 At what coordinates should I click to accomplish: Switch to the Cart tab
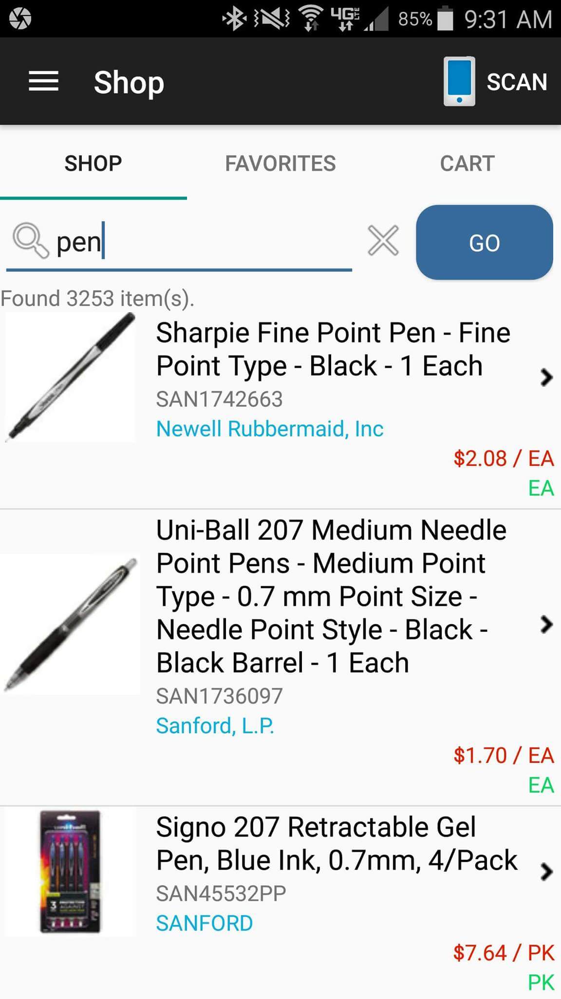click(x=467, y=163)
